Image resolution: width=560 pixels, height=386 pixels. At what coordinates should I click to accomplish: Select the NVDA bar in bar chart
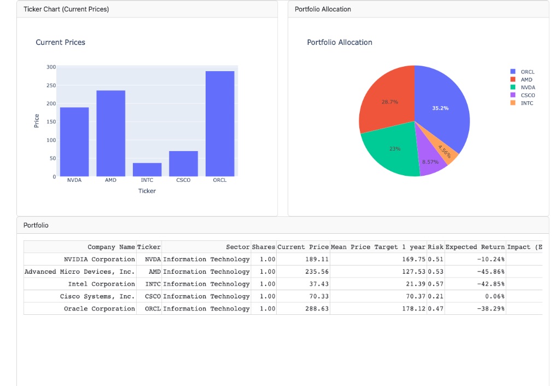coord(74,142)
